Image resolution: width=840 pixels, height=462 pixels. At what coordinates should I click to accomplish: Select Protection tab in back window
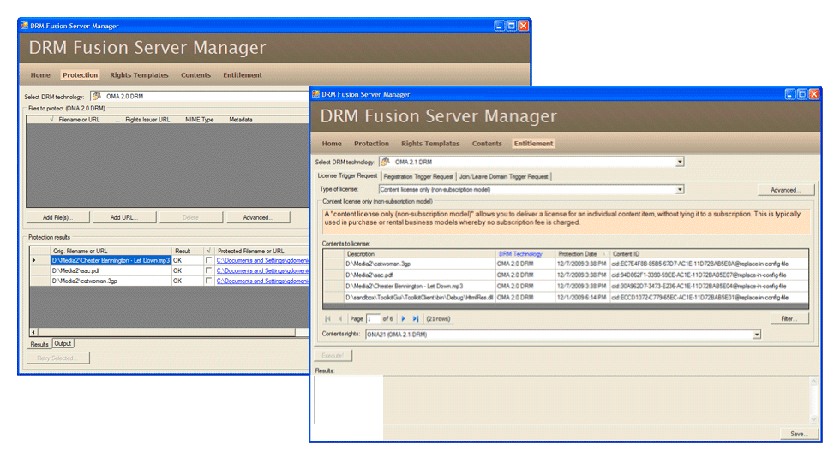coord(80,75)
